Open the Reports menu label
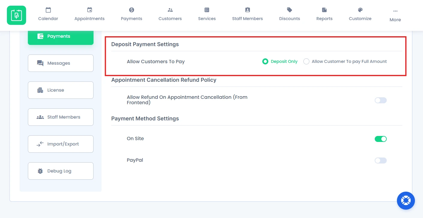 click(x=324, y=19)
